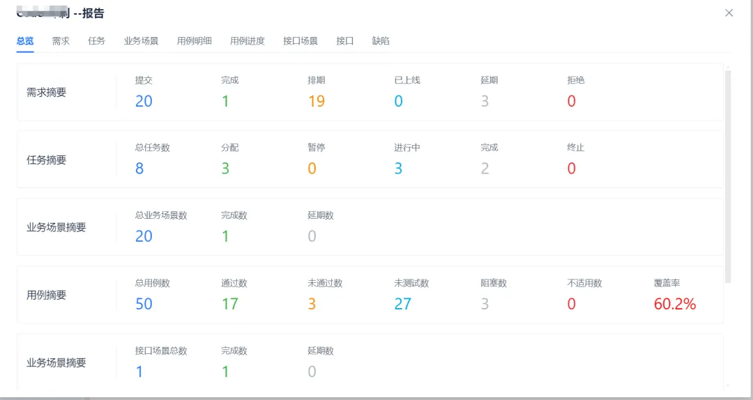
Task: Open the 用例明细 tab
Action: click(195, 41)
